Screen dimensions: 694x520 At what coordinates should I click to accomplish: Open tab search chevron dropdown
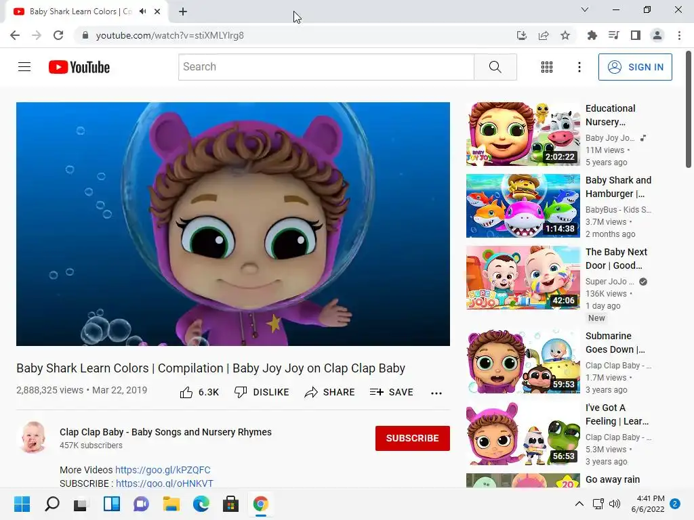click(x=585, y=9)
